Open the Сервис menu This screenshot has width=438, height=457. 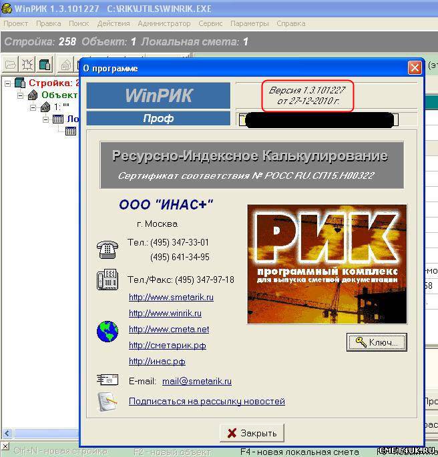click(210, 23)
